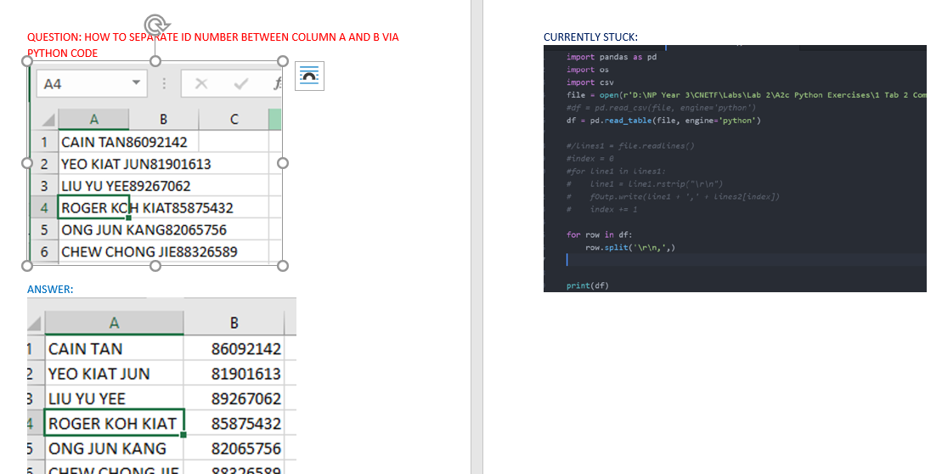Open the Layout Options button beside the picture
942x474 pixels.
[309, 76]
